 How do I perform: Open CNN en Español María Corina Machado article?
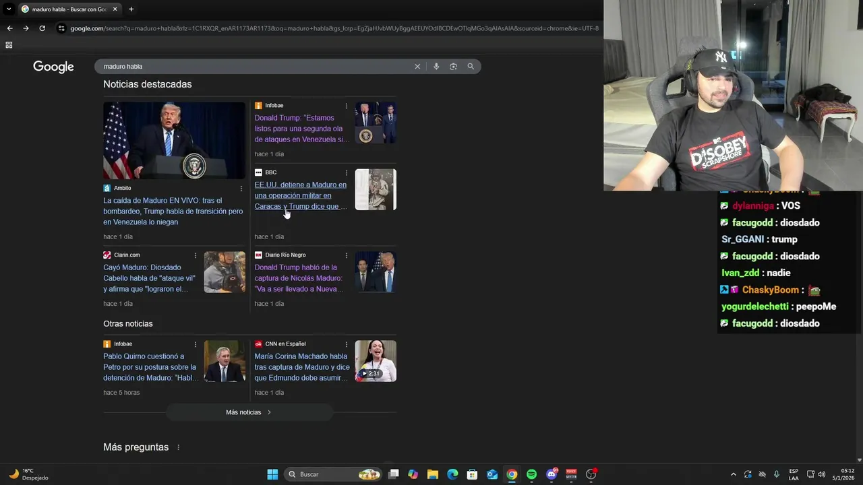tap(302, 367)
